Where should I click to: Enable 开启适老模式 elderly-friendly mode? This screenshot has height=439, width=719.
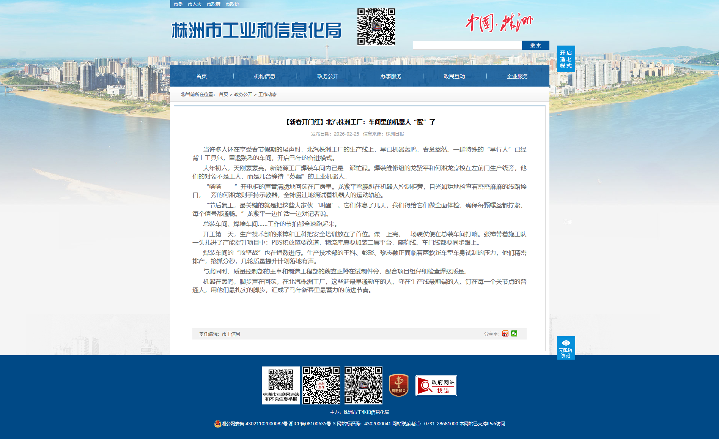pyautogui.click(x=566, y=59)
